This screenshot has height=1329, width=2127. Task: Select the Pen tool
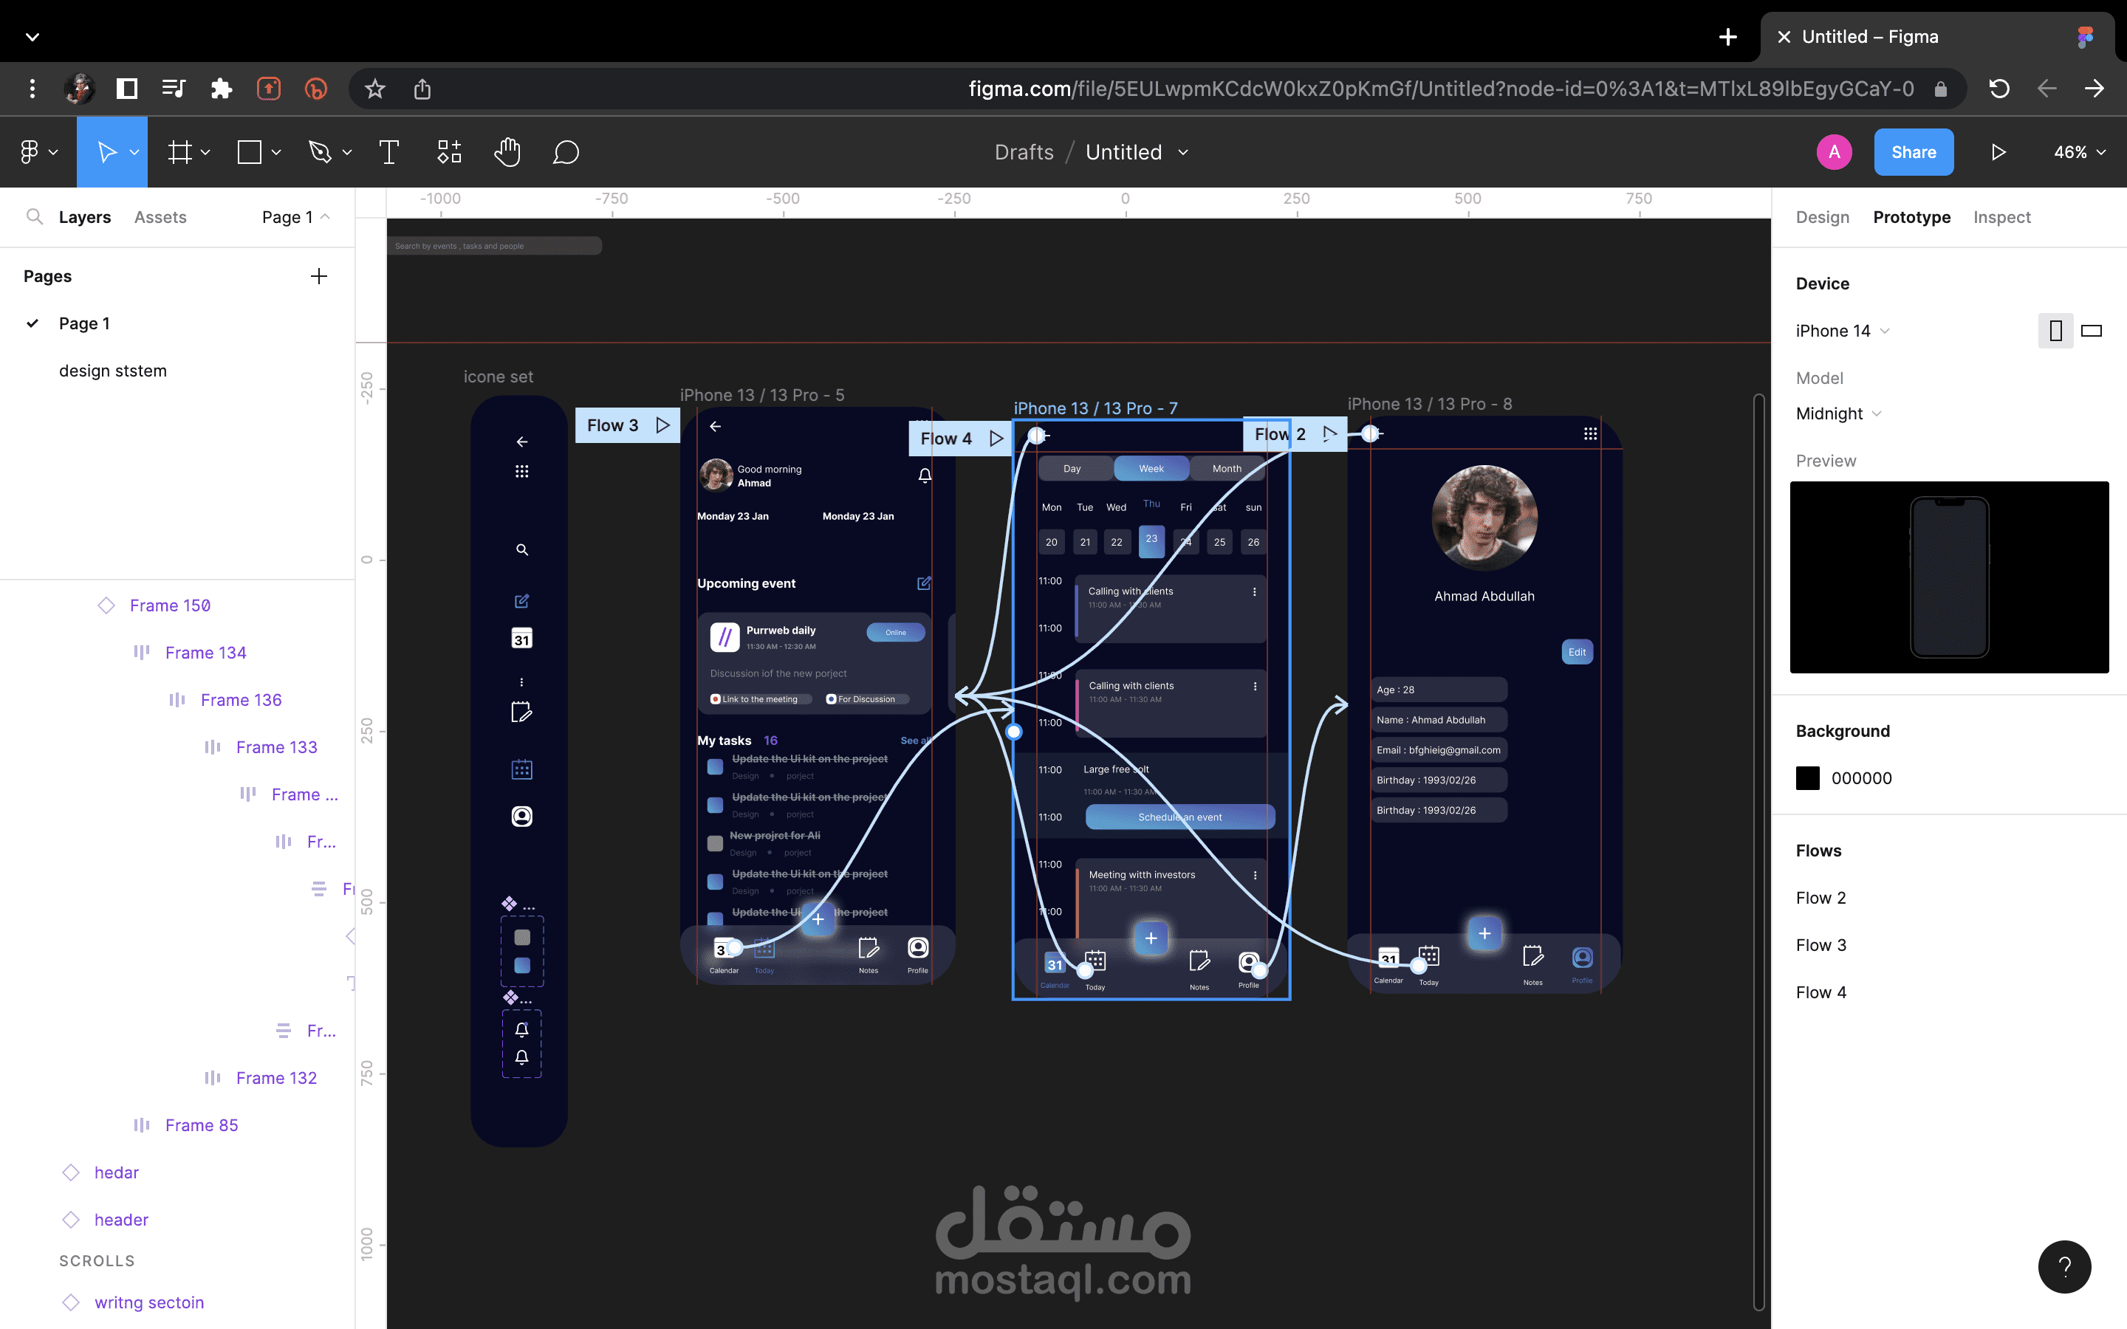tap(320, 153)
